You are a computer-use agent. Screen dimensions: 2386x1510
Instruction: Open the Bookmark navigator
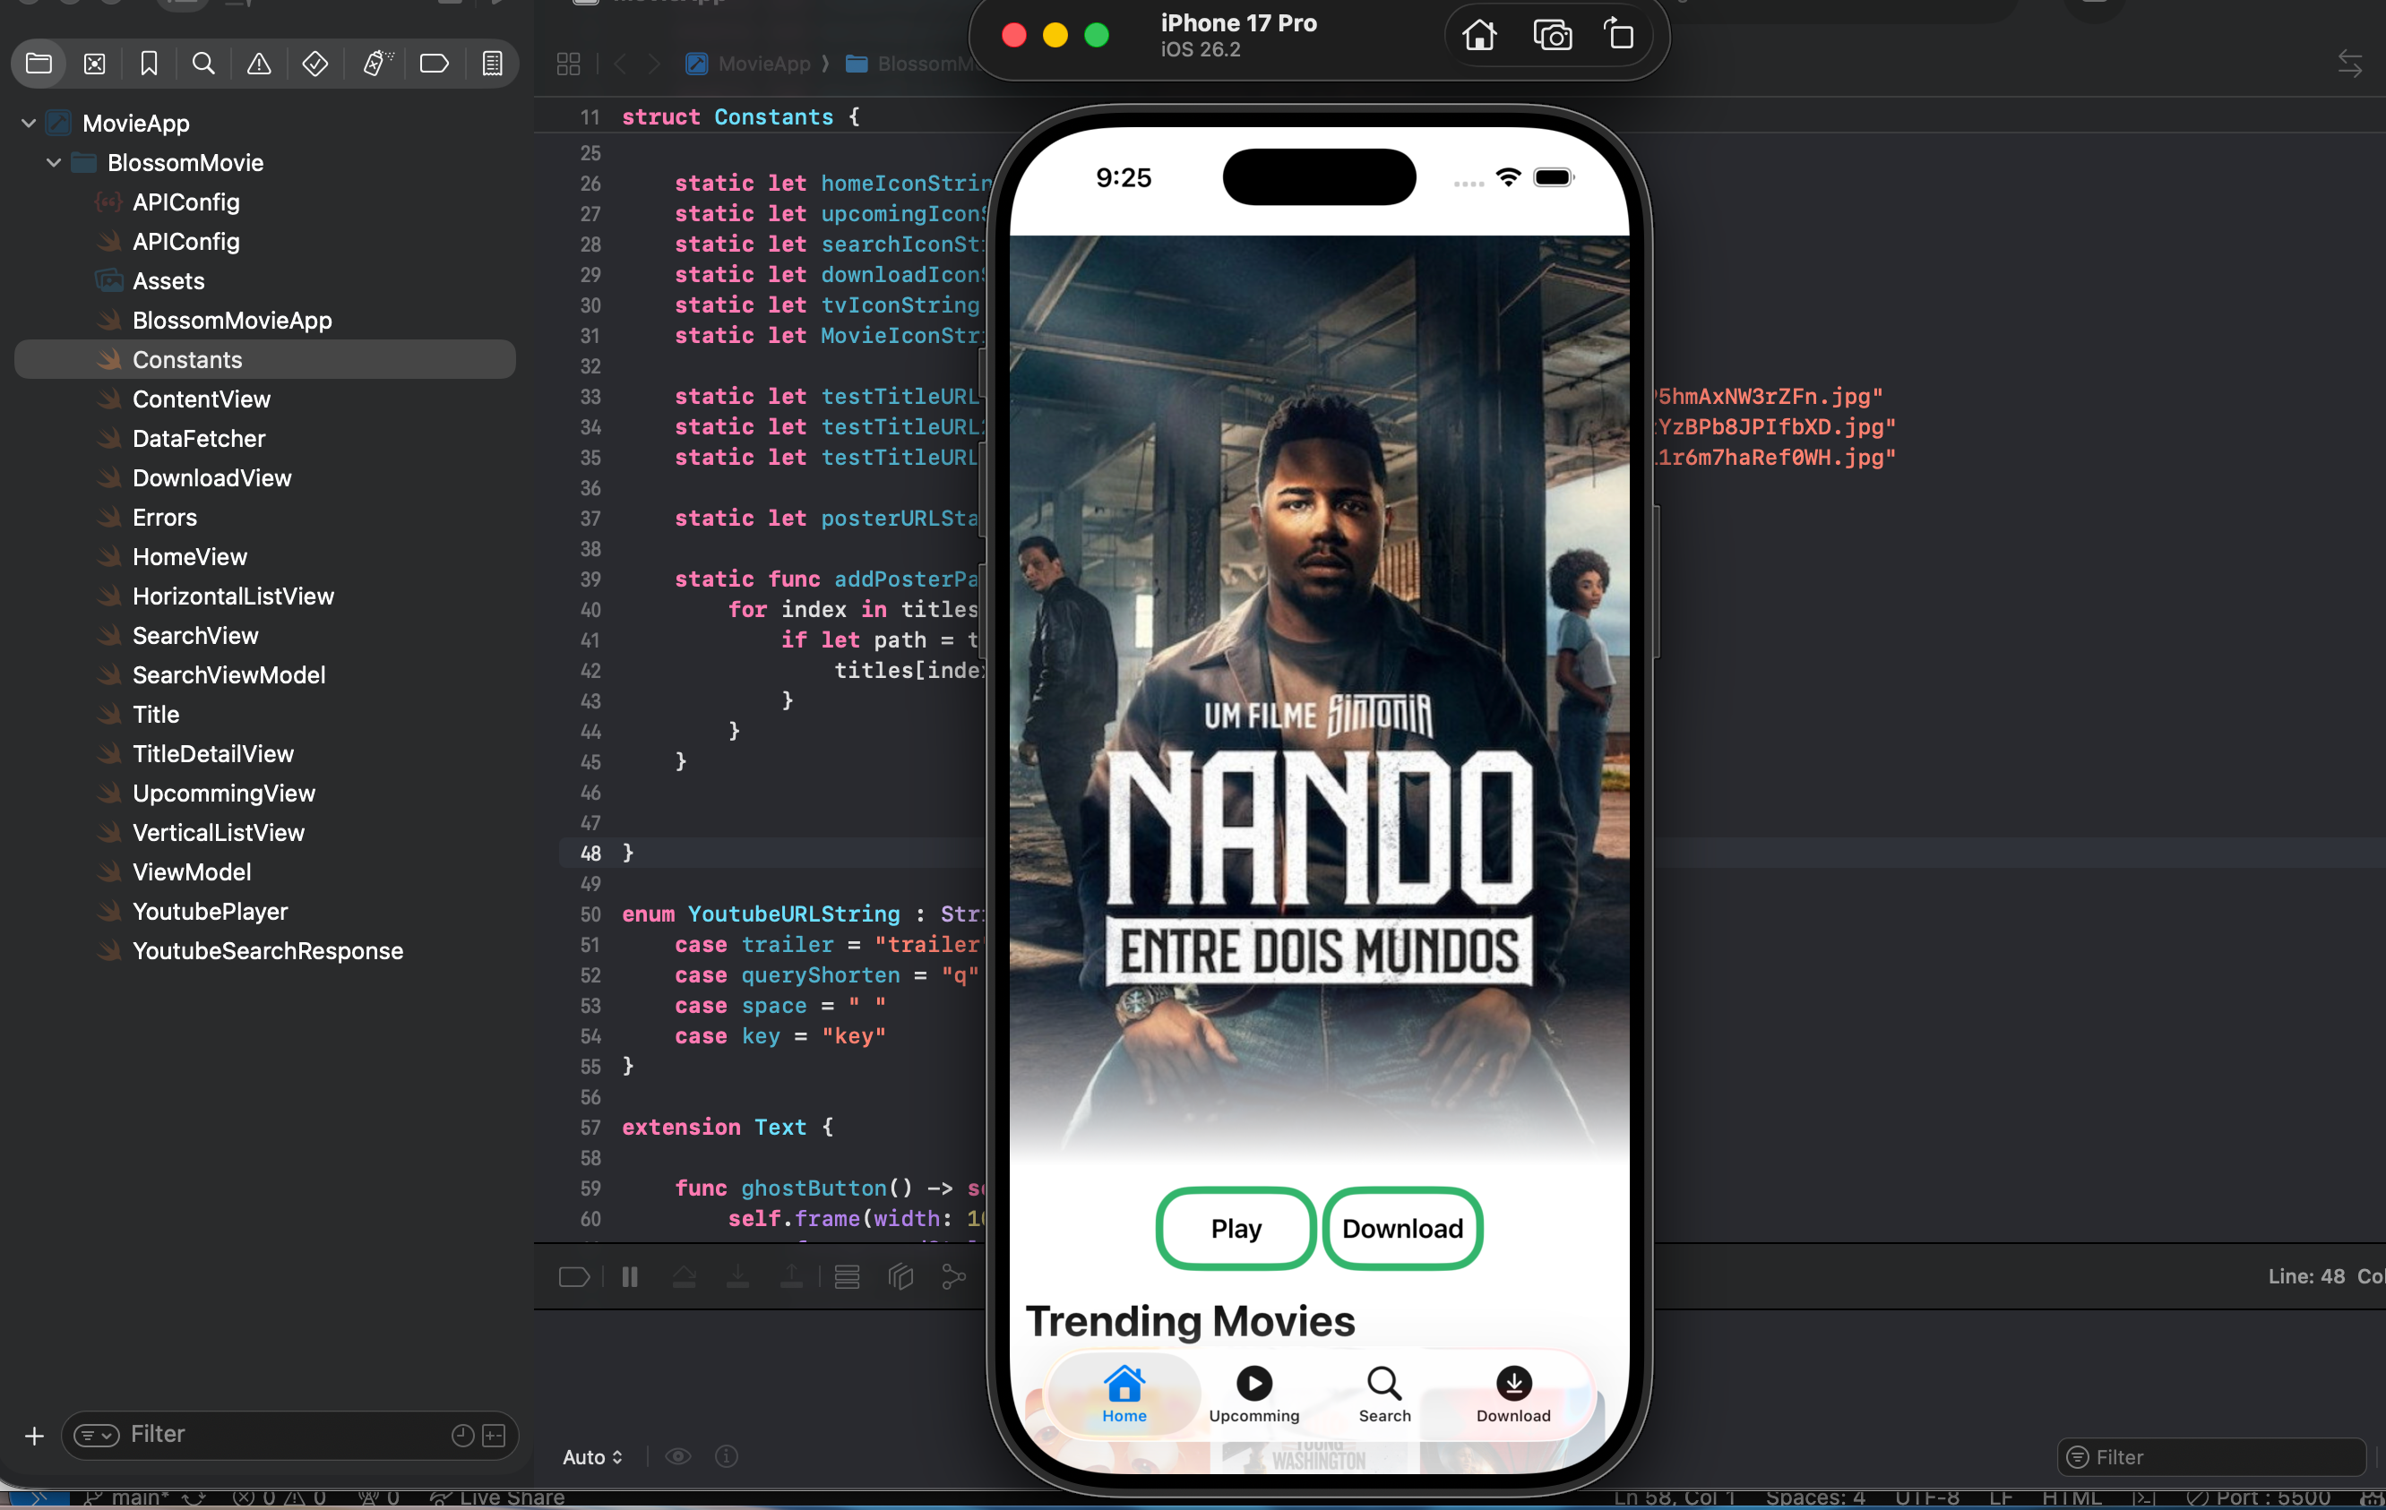pyautogui.click(x=149, y=64)
